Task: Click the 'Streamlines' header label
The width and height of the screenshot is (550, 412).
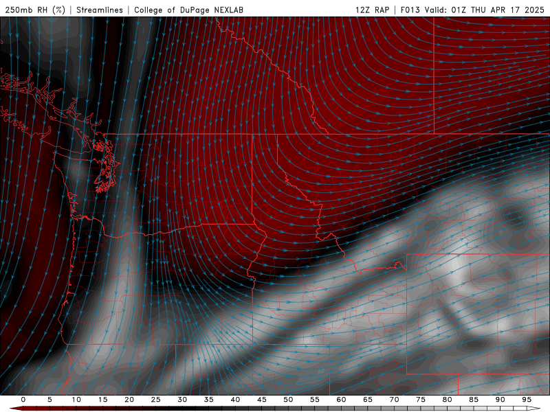Action: [100, 10]
